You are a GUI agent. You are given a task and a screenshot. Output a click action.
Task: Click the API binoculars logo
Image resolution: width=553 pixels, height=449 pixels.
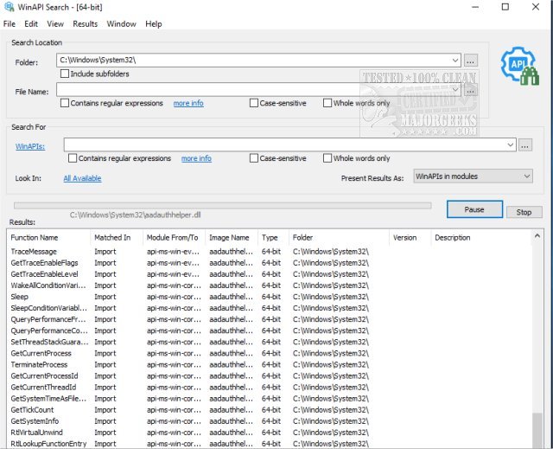point(520,66)
